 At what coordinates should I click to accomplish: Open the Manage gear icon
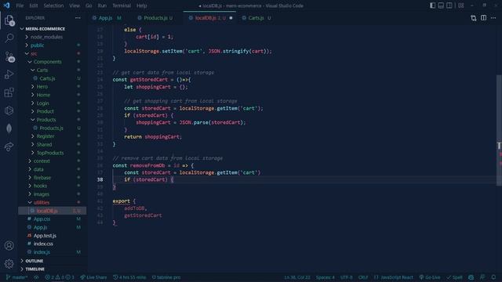(9, 264)
